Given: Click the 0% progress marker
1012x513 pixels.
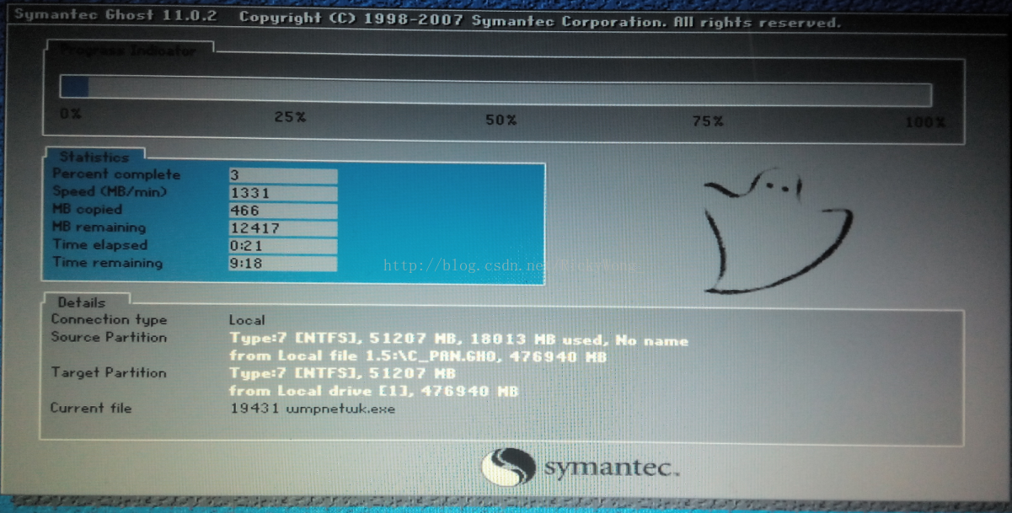Looking at the screenshot, I should pyautogui.click(x=71, y=114).
